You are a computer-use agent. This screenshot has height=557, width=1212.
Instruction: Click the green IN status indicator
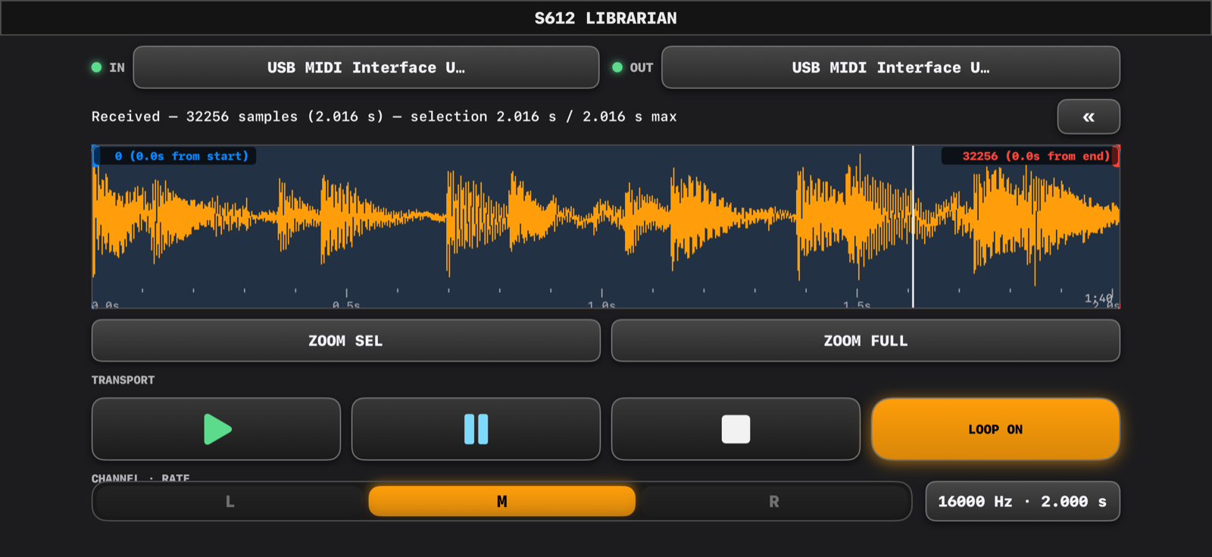pyautogui.click(x=96, y=67)
